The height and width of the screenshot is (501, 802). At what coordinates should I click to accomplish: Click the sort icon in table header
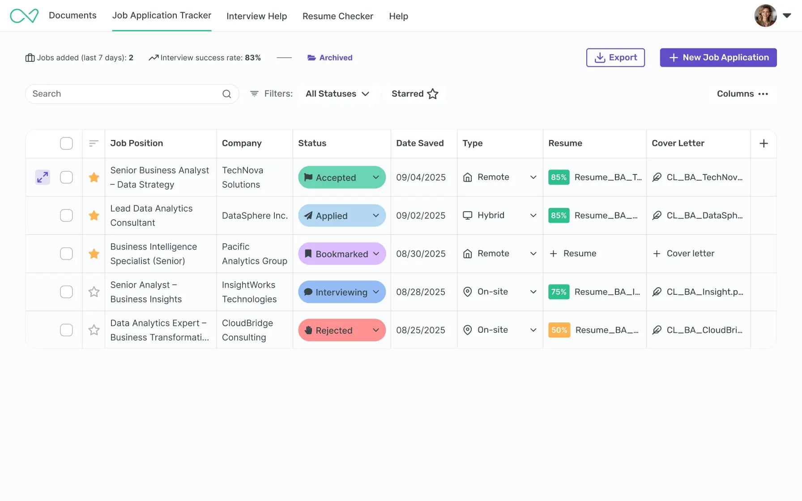[94, 144]
